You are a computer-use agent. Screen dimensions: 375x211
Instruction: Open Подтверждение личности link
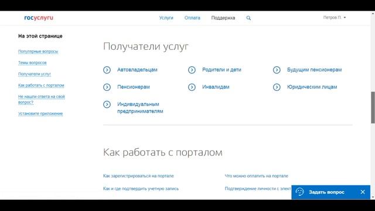(258, 189)
